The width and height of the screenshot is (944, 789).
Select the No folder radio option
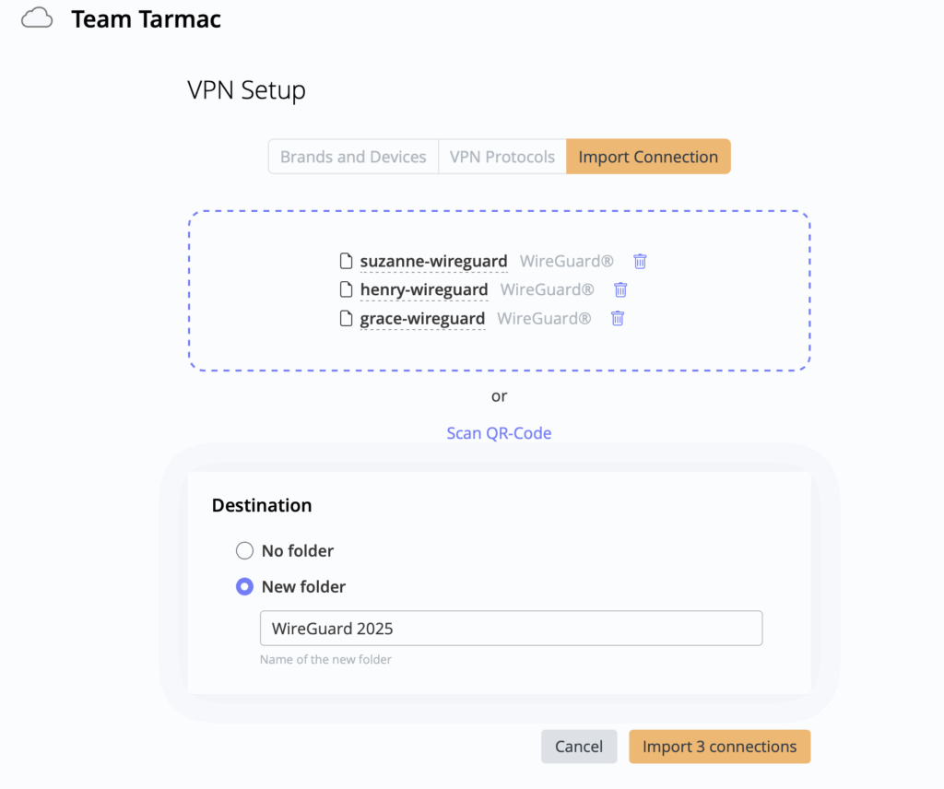244,550
